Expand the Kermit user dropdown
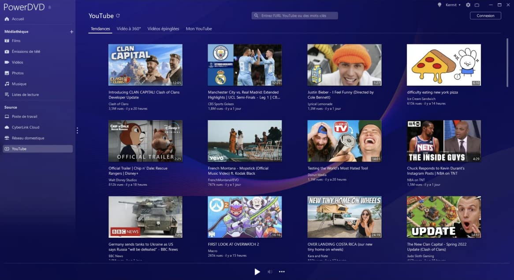Screen dimensions: 514x280 click(453, 5)
